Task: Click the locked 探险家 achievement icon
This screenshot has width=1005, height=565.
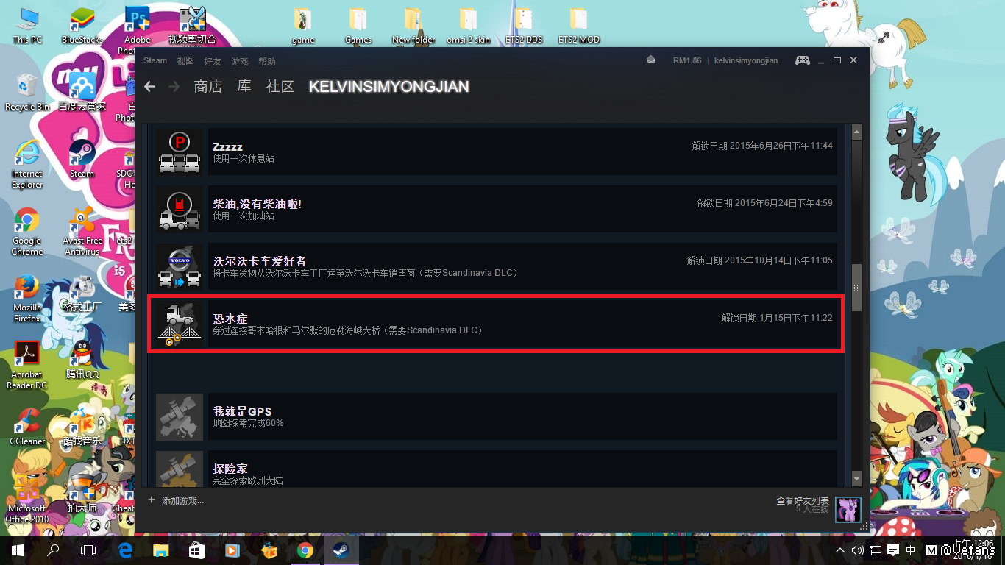Action: (x=180, y=469)
